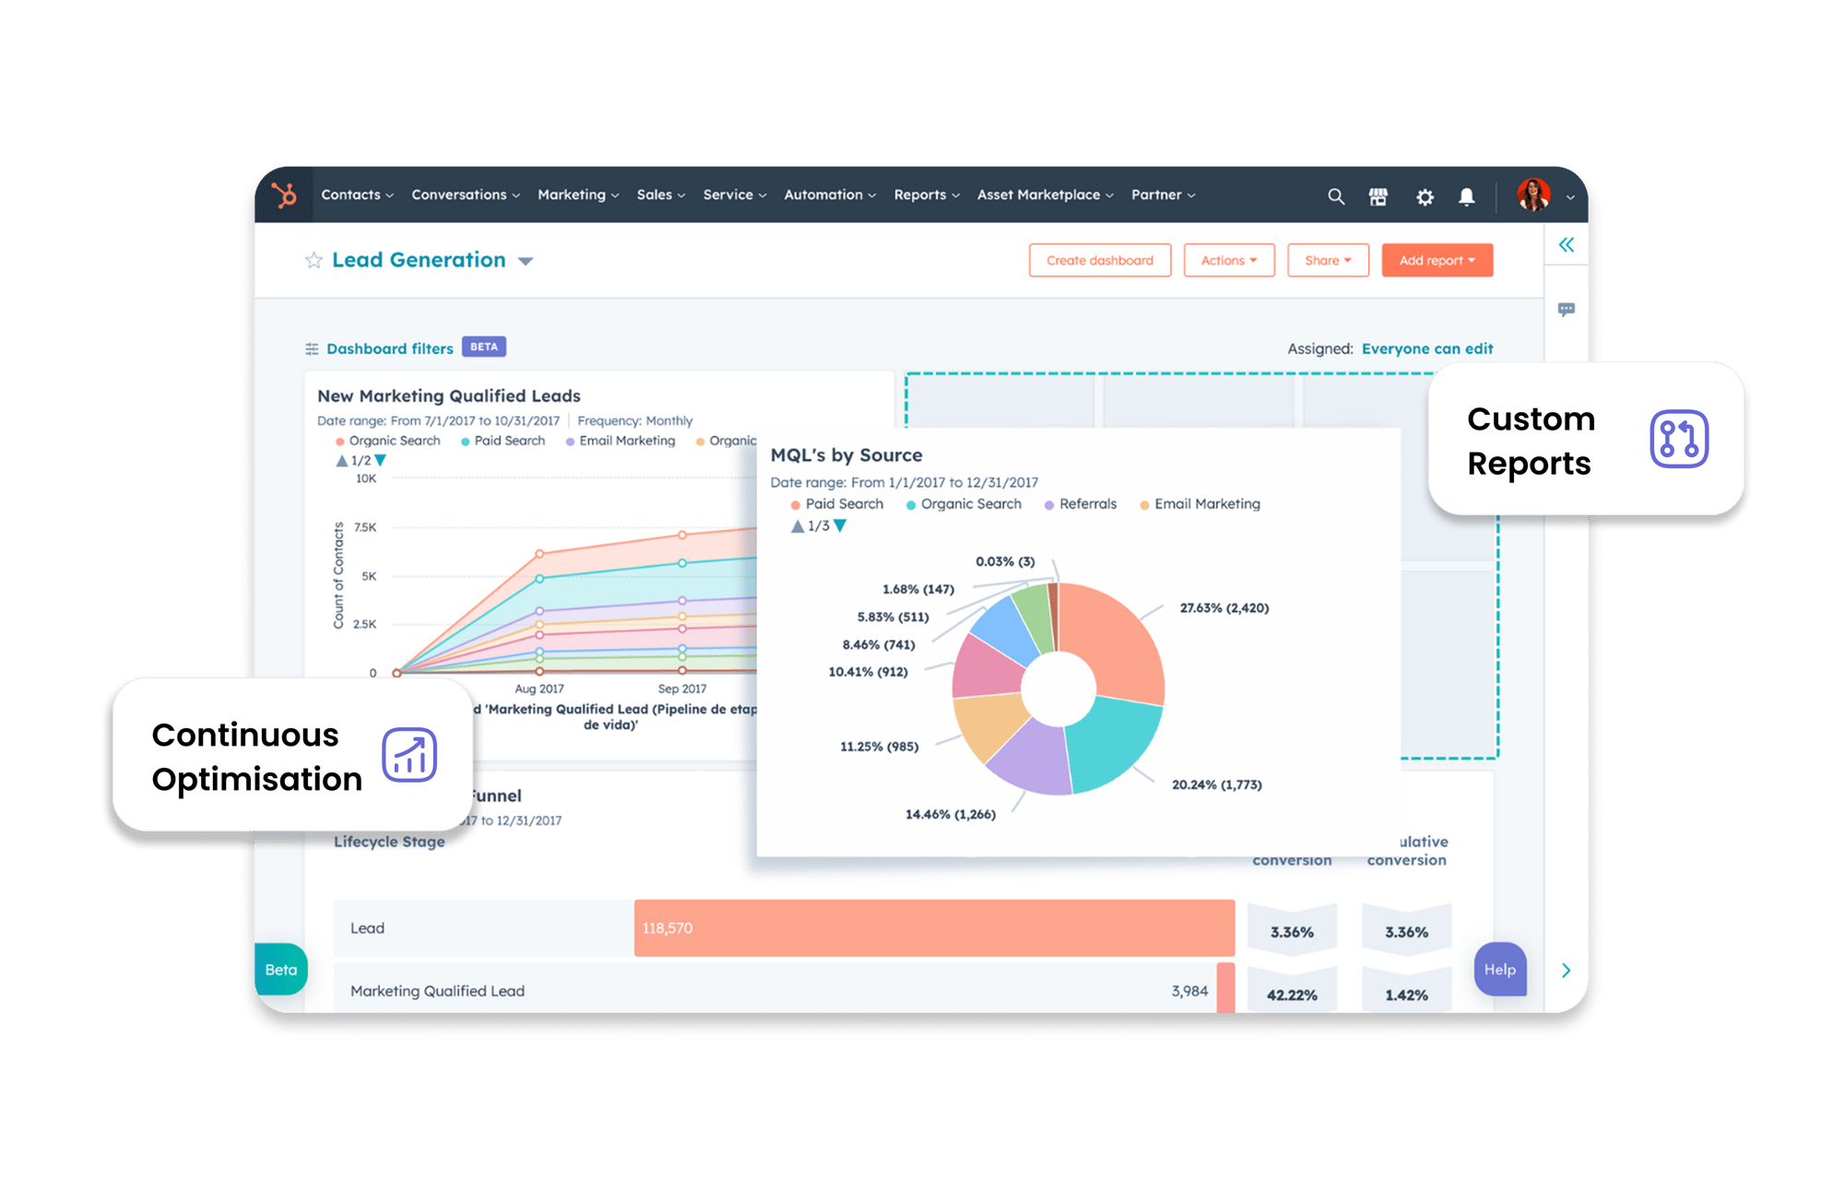Collapse the right sidebar with the double-chevron icon
The width and height of the screenshot is (1844, 1178).
(x=1566, y=244)
